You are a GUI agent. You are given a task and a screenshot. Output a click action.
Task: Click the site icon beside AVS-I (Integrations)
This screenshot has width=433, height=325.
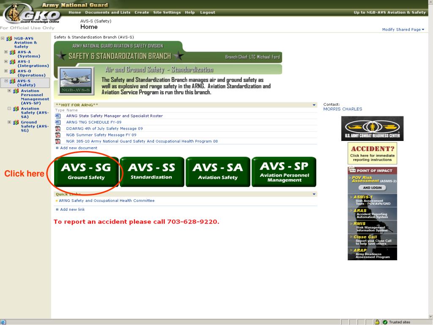point(12,62)
